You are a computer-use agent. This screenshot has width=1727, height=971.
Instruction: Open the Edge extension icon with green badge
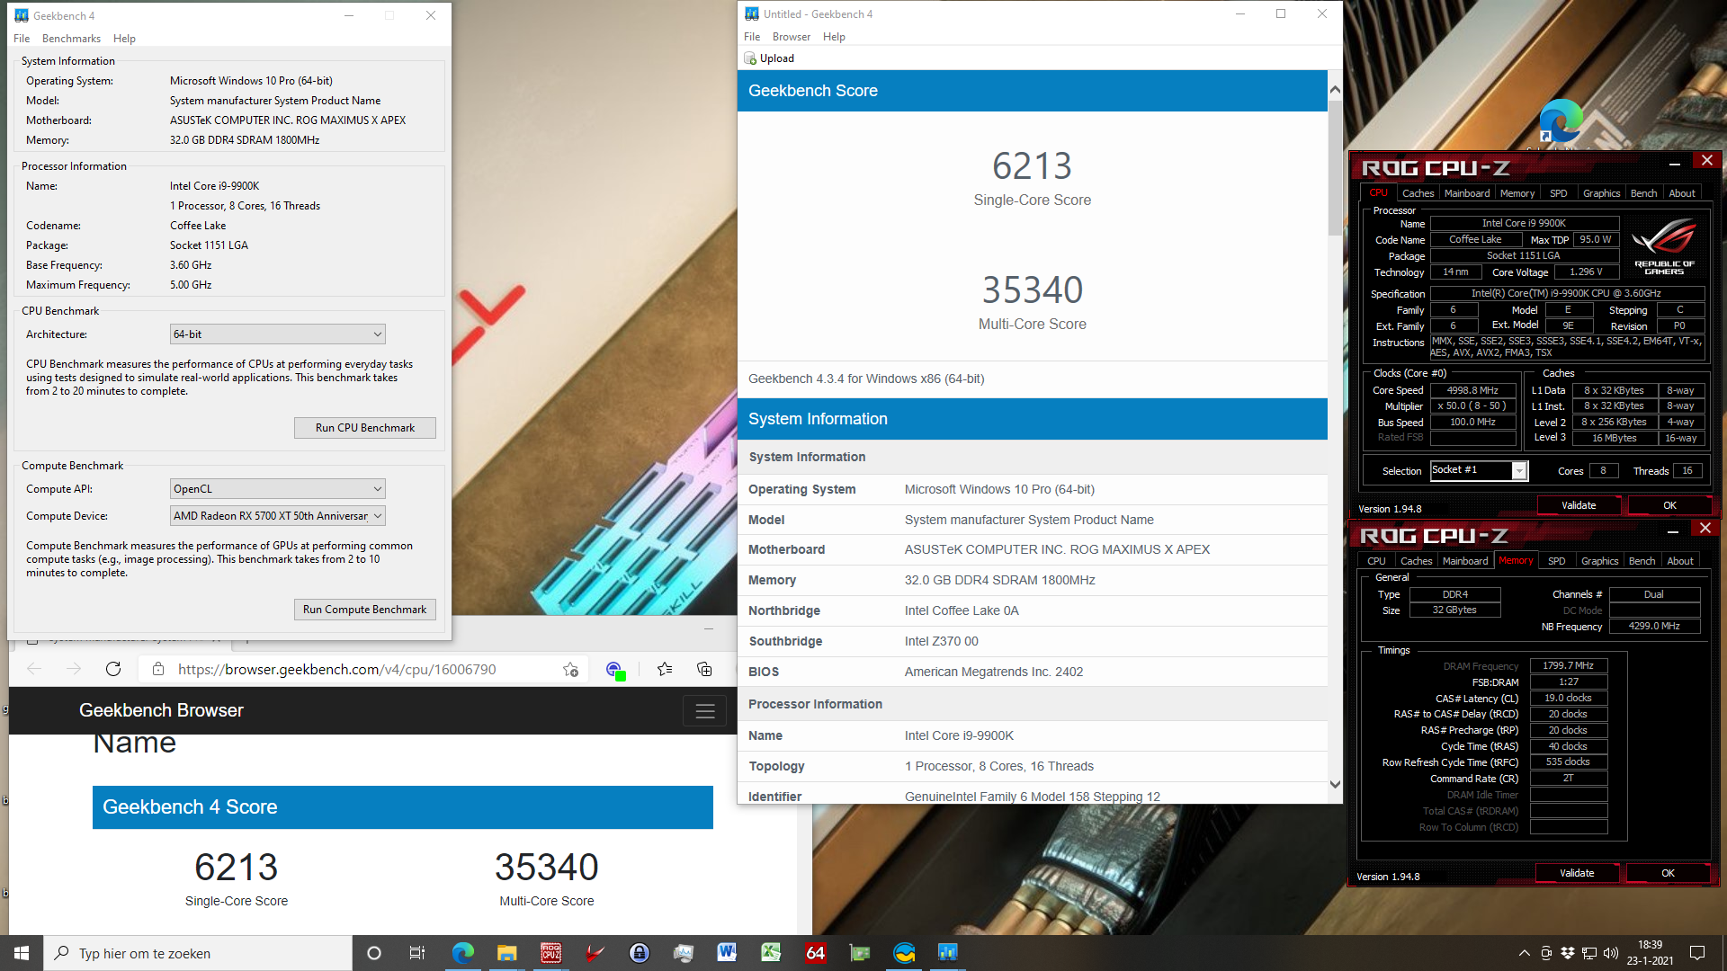coord(614,670)
